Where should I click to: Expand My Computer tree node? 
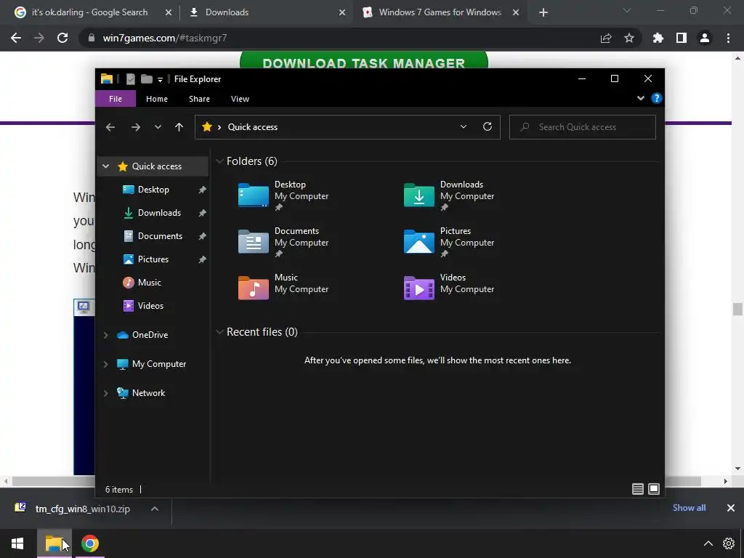click(106, 364)
